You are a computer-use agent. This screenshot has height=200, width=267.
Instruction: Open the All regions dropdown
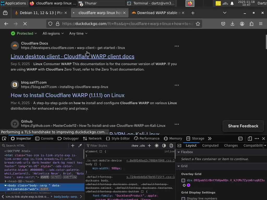53,34
